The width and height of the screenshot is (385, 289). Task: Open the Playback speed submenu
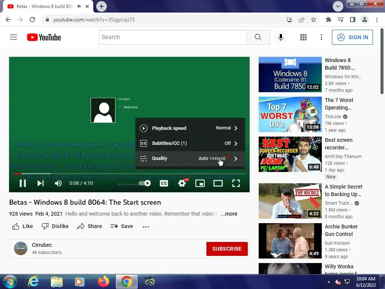190,128
